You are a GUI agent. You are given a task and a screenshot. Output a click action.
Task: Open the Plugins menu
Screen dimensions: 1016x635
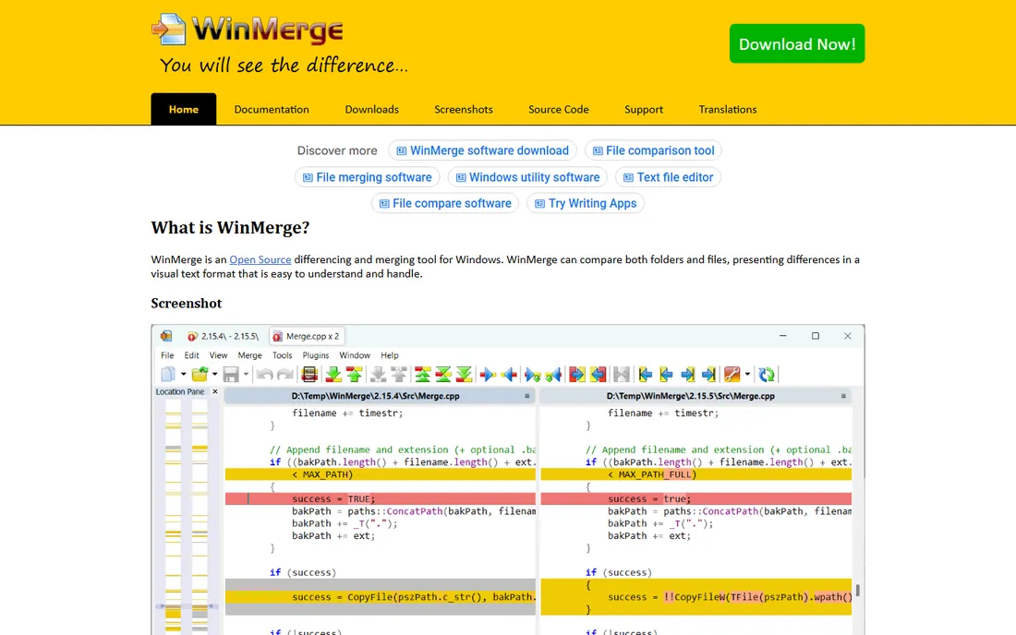(x=316, y=355)
